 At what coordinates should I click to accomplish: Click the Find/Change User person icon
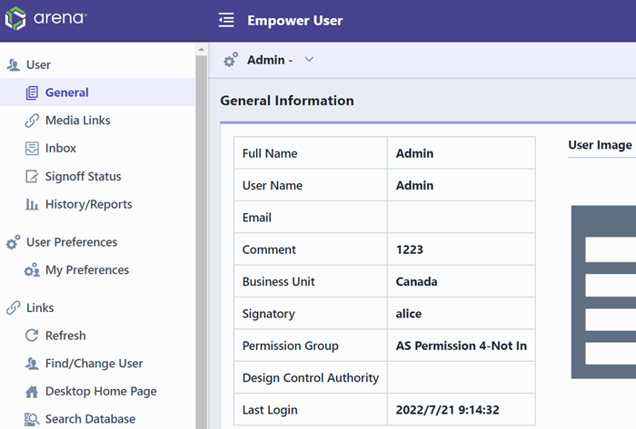point(32,364)
